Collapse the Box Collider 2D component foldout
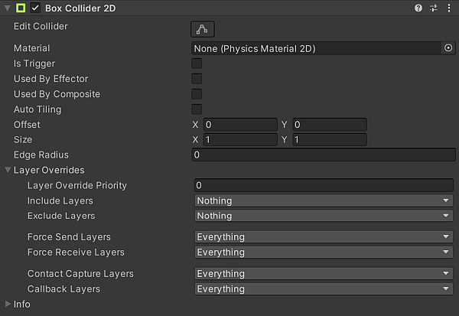The width and height of the screenshot is (459, 316). 7,8
